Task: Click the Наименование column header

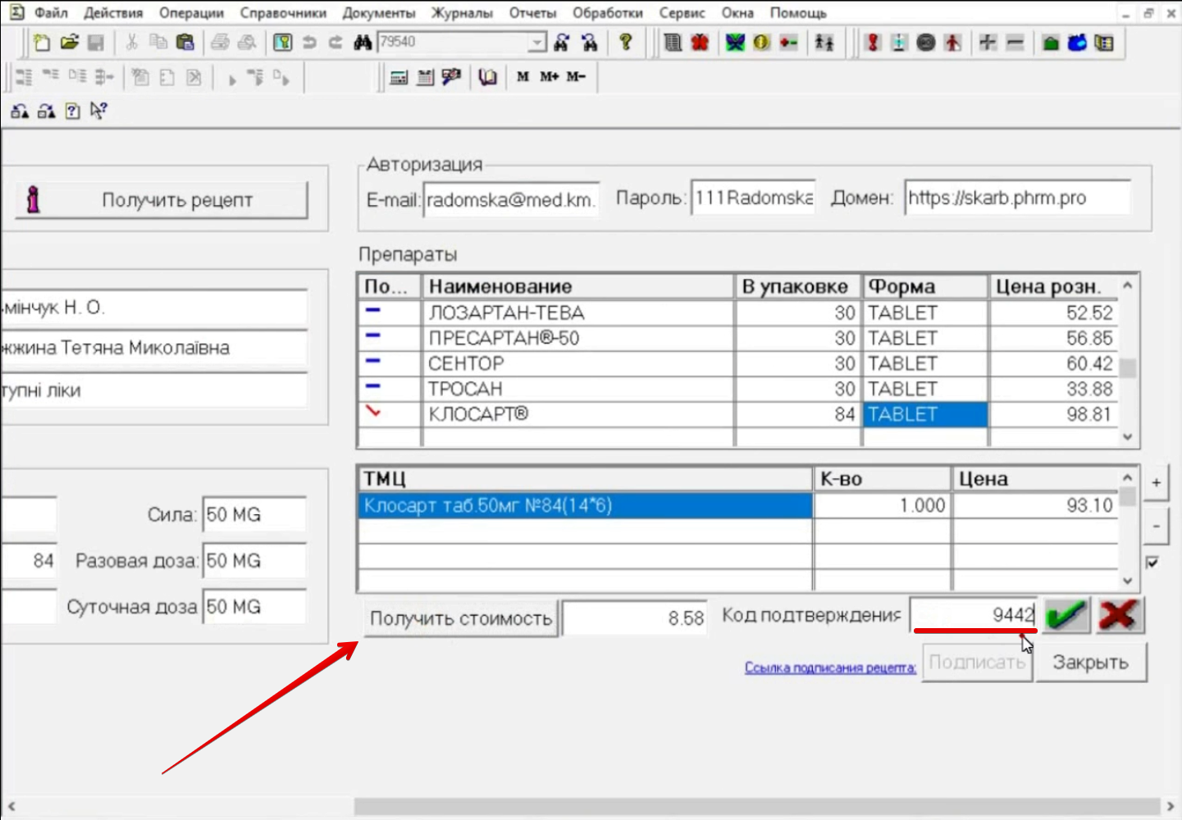Action: [578, 287]
